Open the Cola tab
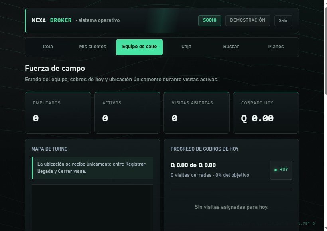This screenshot has height=231, width=327. 48,47
